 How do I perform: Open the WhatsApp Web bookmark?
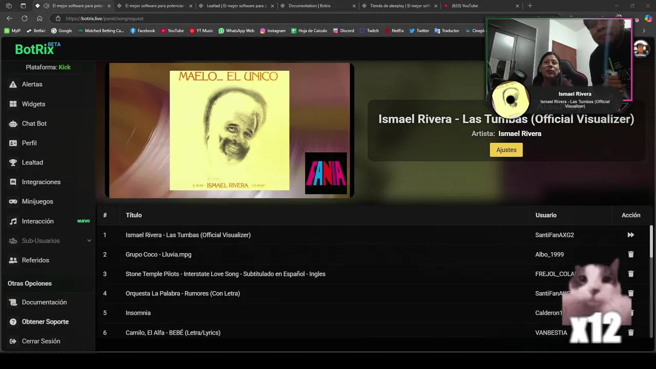236,31
